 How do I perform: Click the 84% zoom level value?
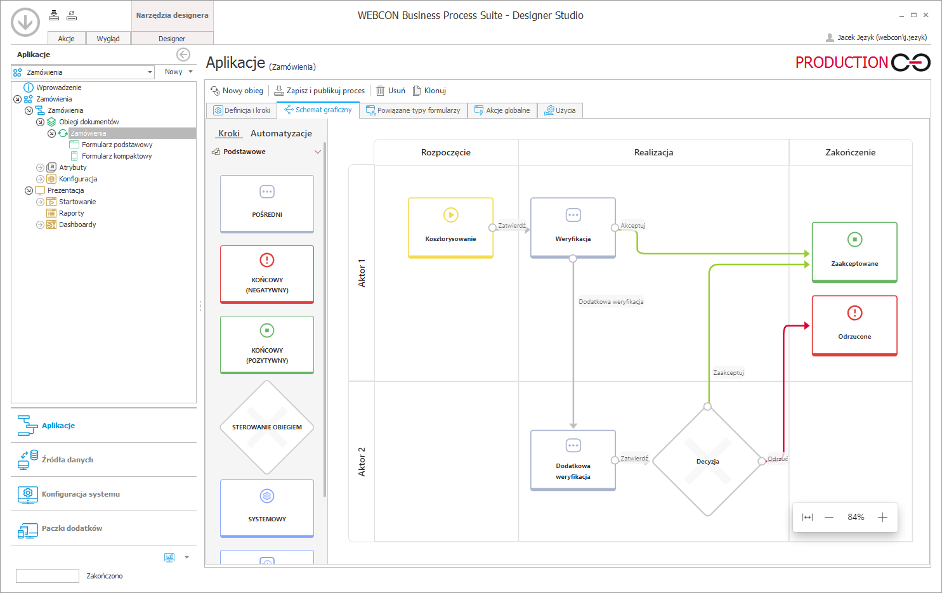(856, 518)
